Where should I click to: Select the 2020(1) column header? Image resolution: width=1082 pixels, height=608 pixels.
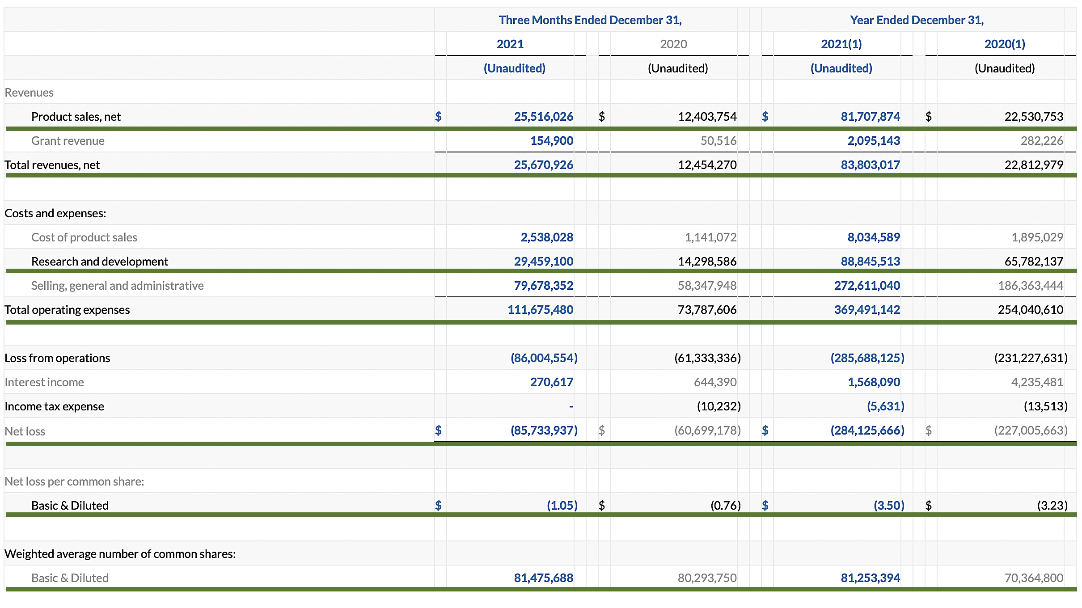1004,44
